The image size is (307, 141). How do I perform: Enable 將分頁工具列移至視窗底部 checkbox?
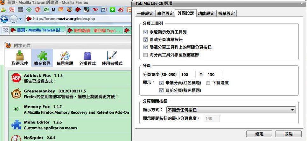(x=146, y=55)
